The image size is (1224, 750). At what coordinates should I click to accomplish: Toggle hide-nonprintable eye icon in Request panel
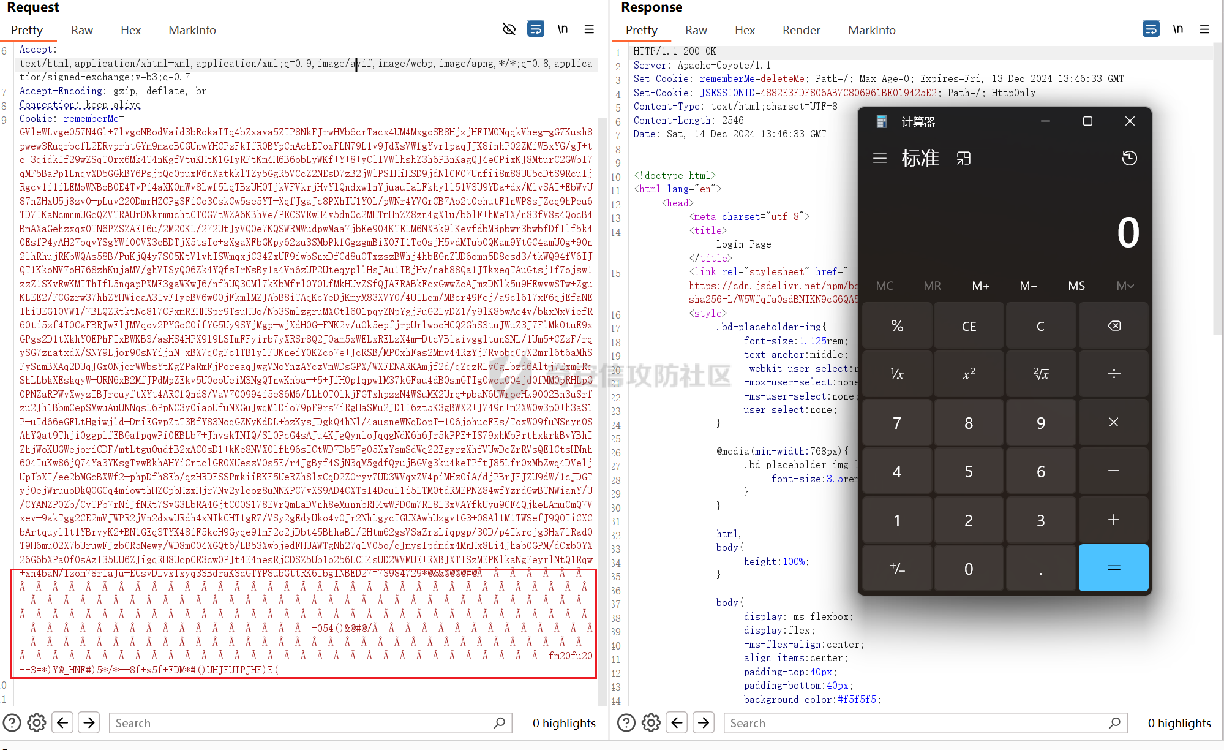click(509, 29)
